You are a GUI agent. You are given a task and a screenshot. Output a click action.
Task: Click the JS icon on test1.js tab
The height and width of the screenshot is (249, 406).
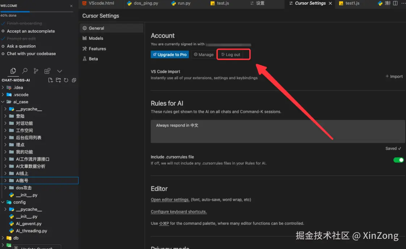coord(341,3)
